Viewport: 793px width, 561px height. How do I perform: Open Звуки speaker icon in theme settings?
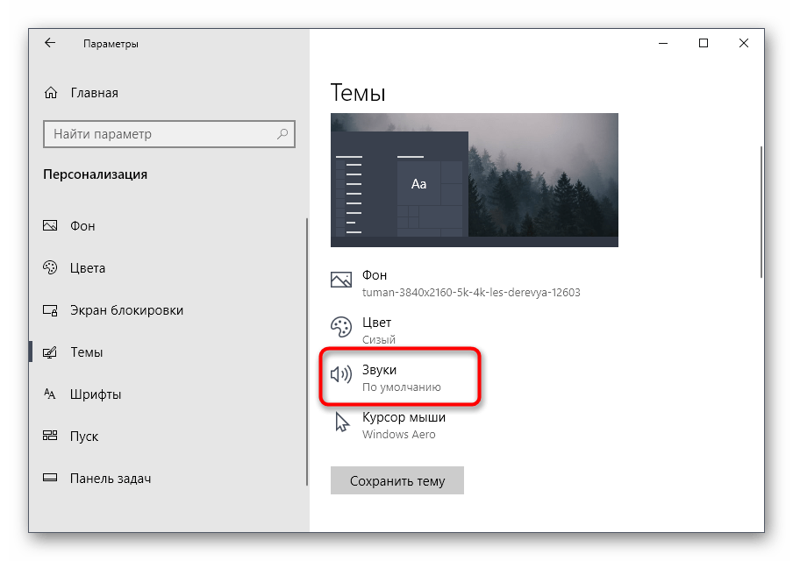click(340, 378)
